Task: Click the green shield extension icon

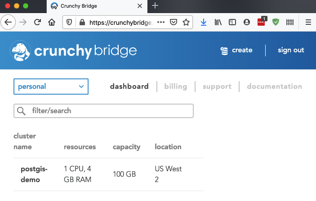Action: click(276, 22)
